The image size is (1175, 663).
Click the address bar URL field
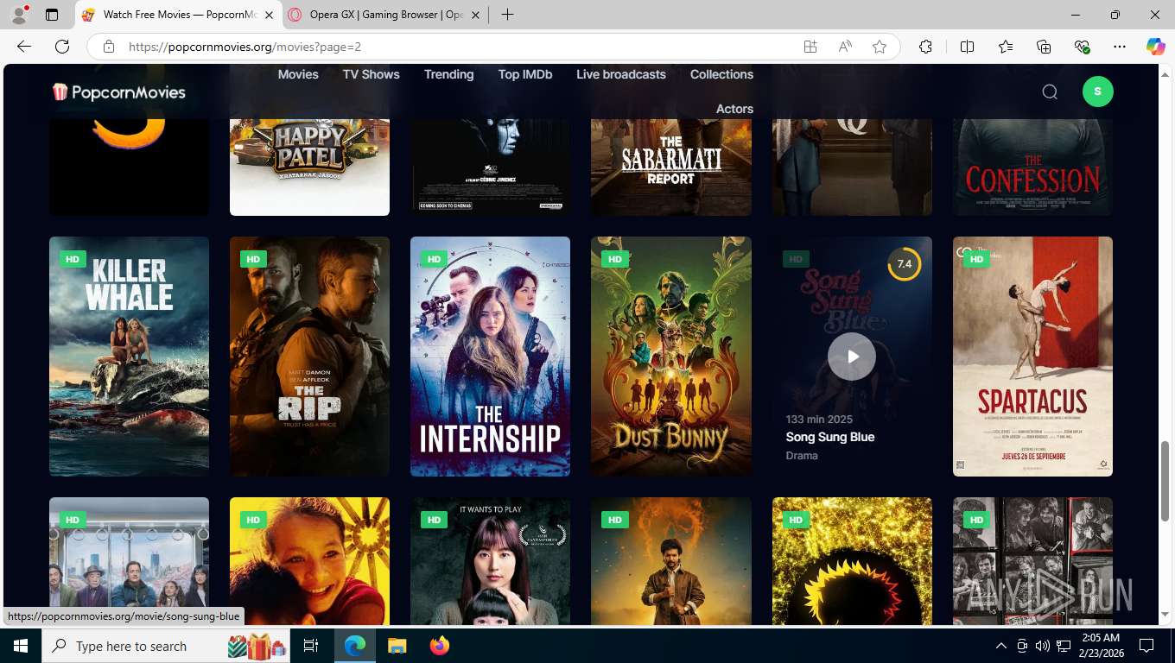click(x=458, y=47)
